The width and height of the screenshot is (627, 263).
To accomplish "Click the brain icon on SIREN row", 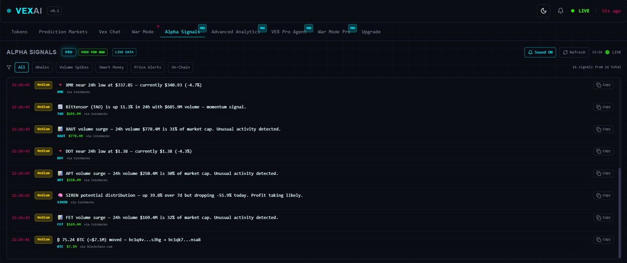I will pyautogui.click(x=60, y=195).
